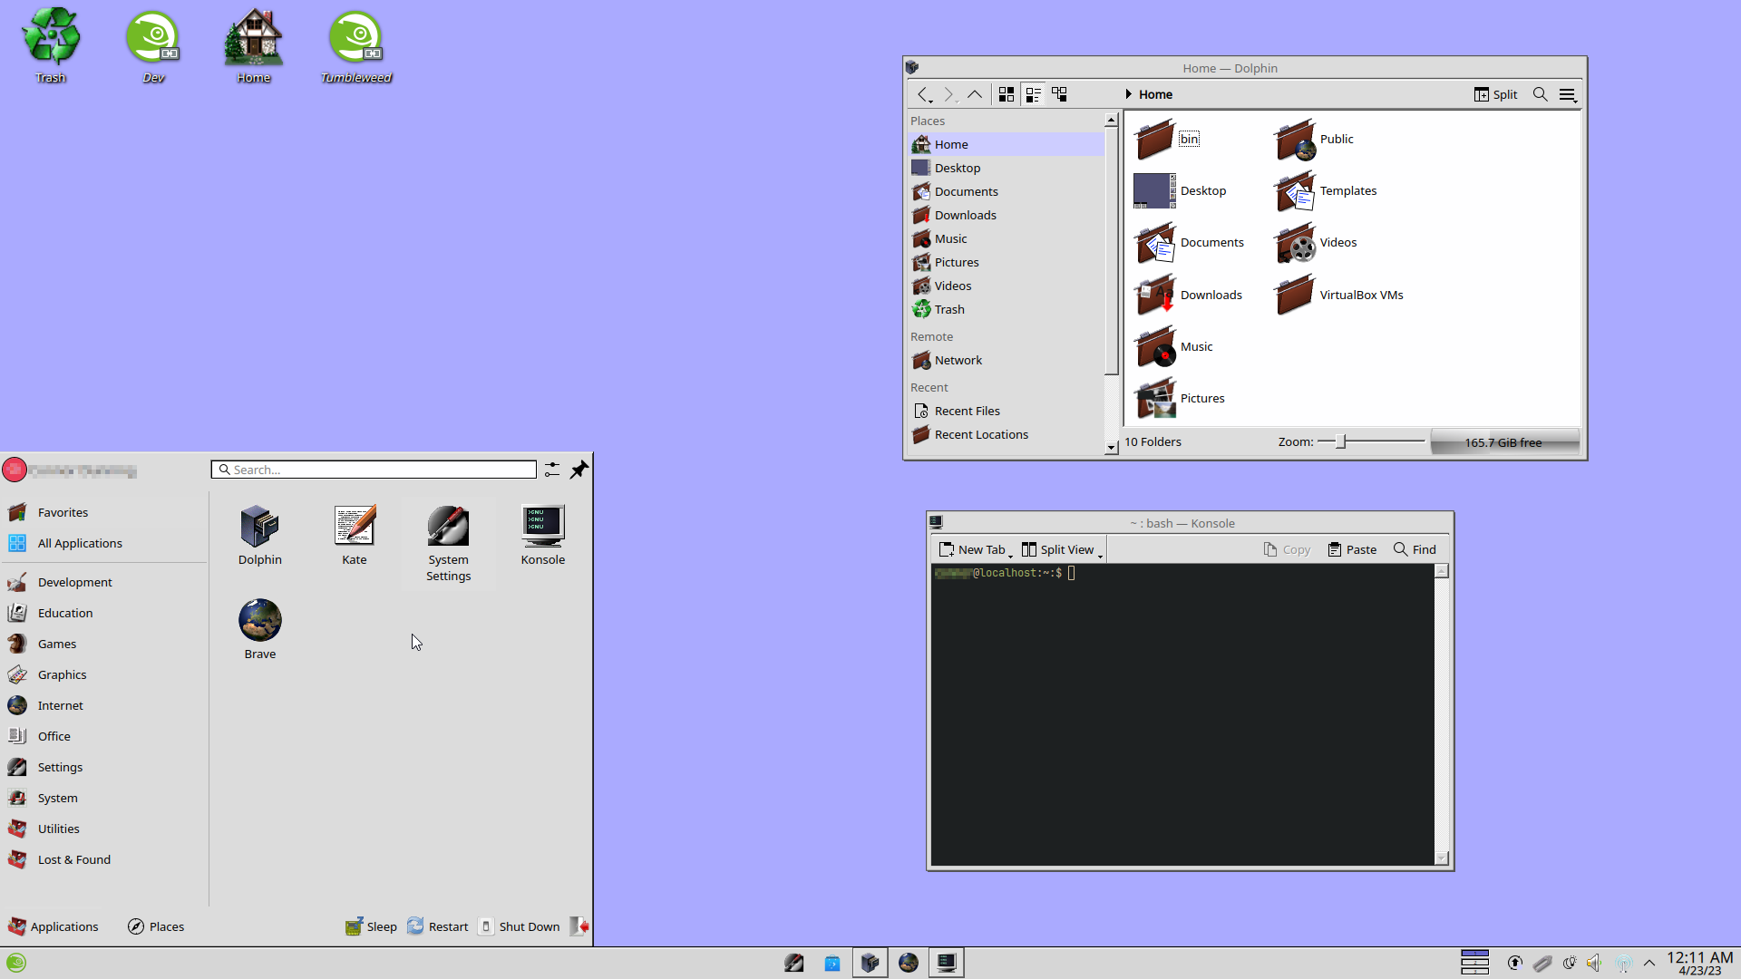
Task: Switch to the Places tab in the launcher
Action: tap(155, 926)
